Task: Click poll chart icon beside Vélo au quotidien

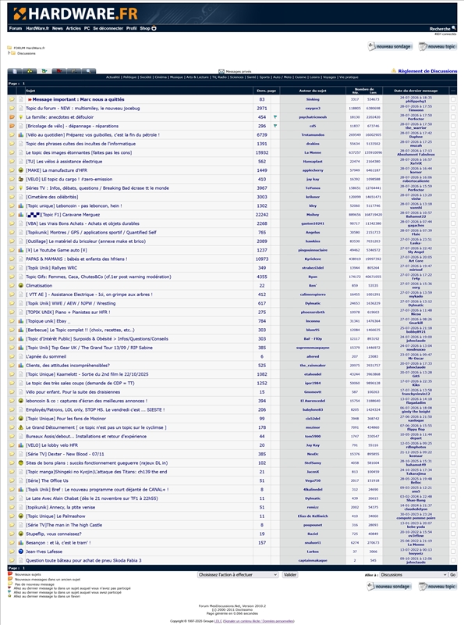Action: click(21, 134)
